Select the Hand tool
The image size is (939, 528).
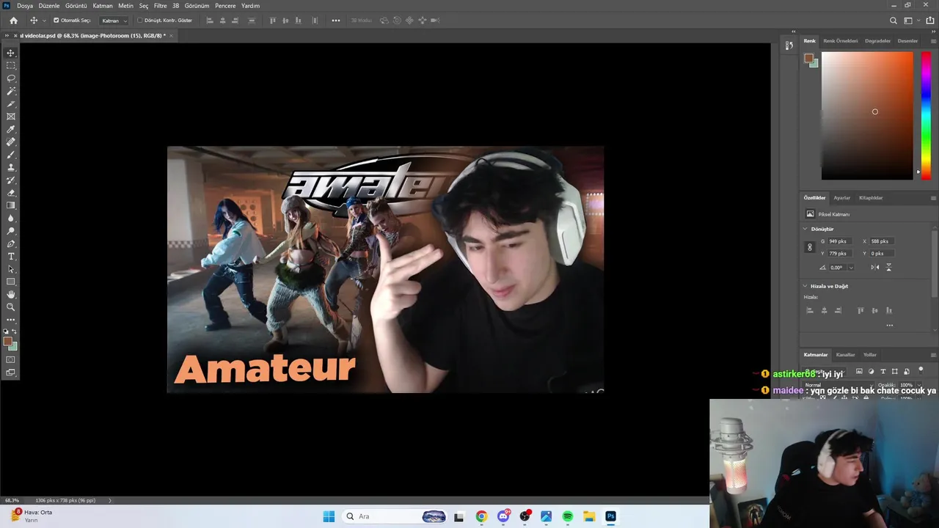pyautogui.click(x=11, y=294)
